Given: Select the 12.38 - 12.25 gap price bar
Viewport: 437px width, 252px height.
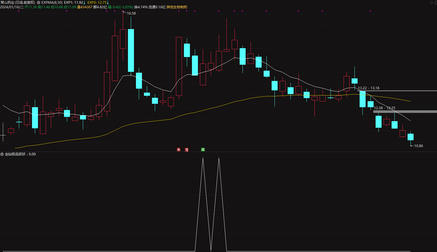Looking at the screenshot, I should 406,111.
